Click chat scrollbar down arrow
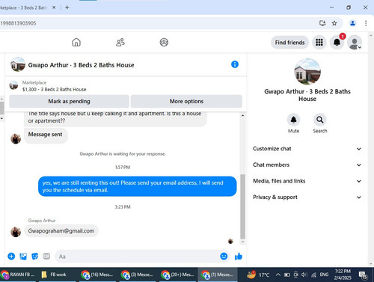 click(x=242, y=242)
